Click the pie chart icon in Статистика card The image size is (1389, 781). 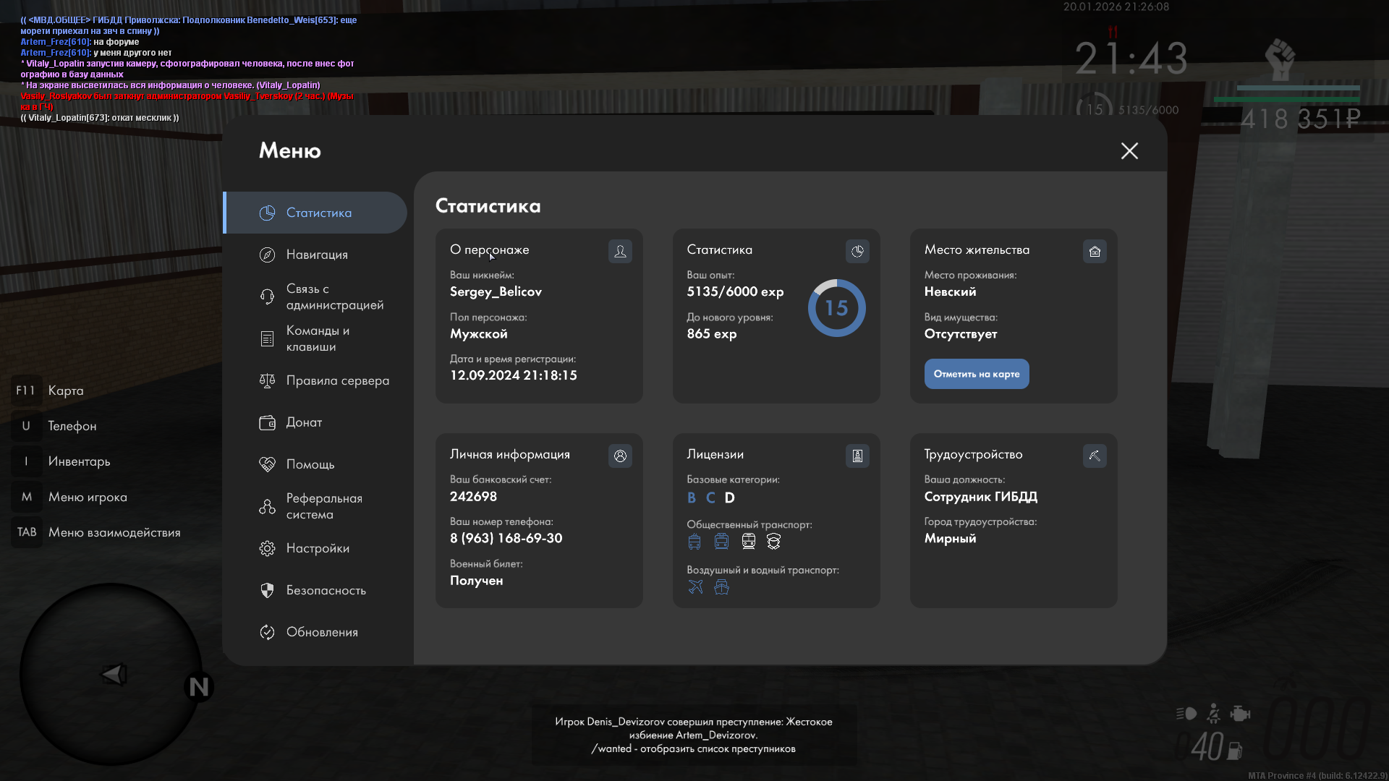click(x=857, y=251)
